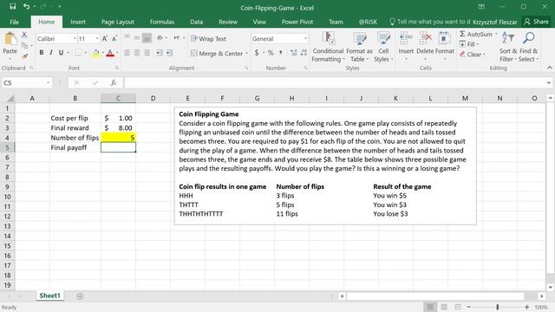This screenshot has height=312, width=555.
Task: Click the Paste clipboard icon
Action: tap(10, 39)
